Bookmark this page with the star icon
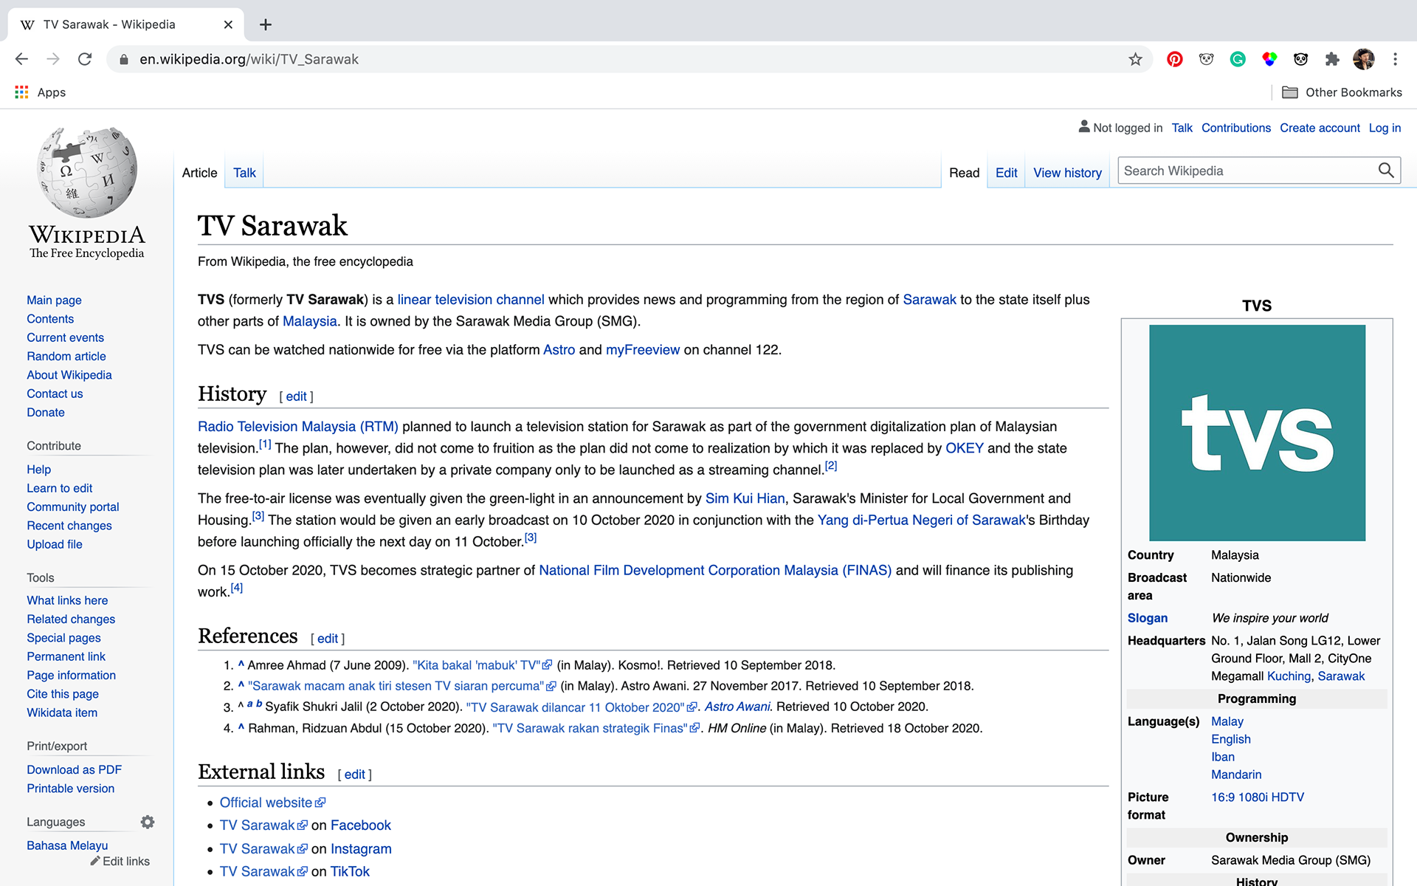Image resolution: width=1417 pixels, height=886 pixels. click(1135, 59)
